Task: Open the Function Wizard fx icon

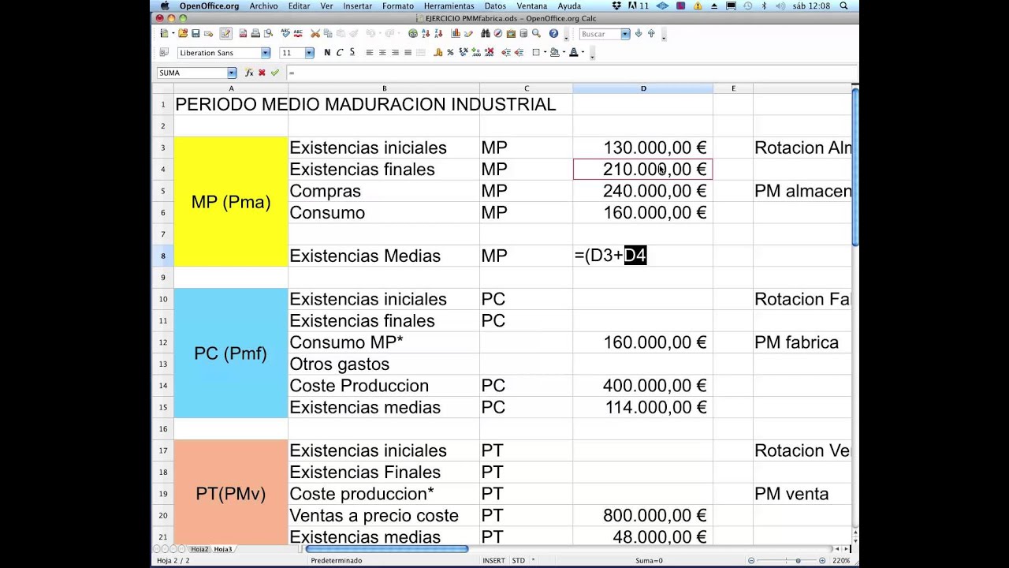Action: click(248, 73)
